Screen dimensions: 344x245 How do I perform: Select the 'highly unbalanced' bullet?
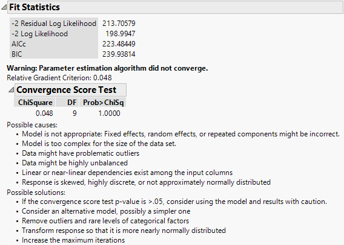(x=74, y=163)
